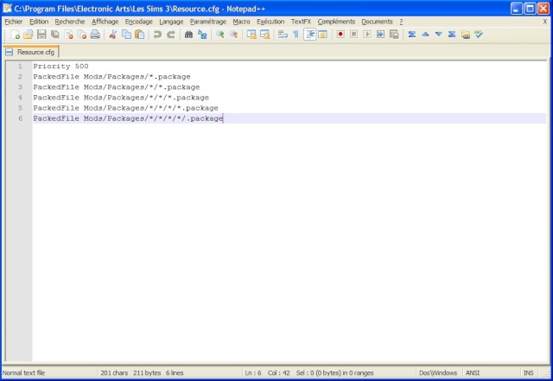Click the macro Playback icon
This screenshot has width=553, height=381.
tap(367, 35)
